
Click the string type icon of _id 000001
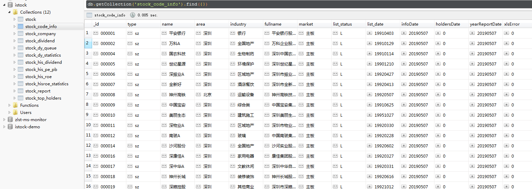click(x=96, y=33)
